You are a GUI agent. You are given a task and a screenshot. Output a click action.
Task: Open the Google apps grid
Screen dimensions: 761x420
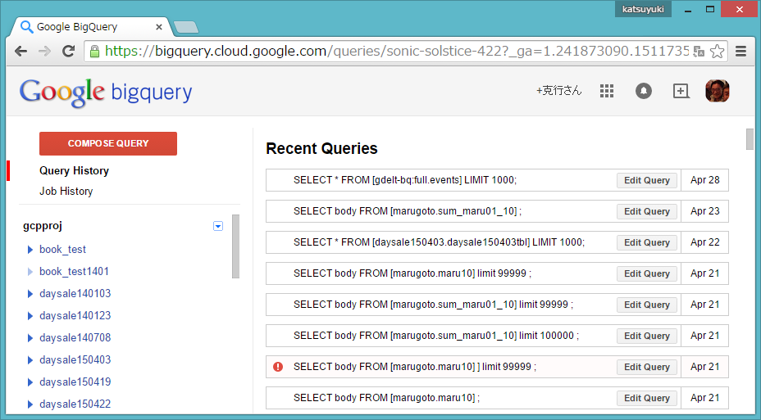607,91
